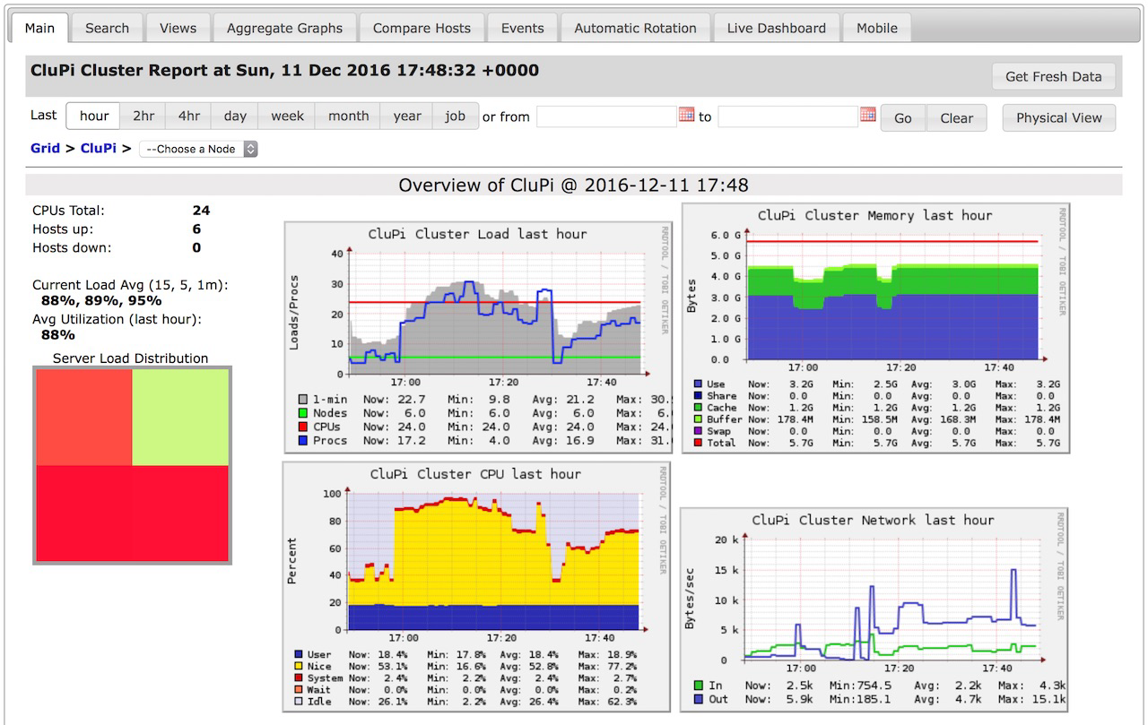Viewport: 1148px width, 725px height.
Task: Open the CluPi Cluster Network graph
Action: (874, 609)
